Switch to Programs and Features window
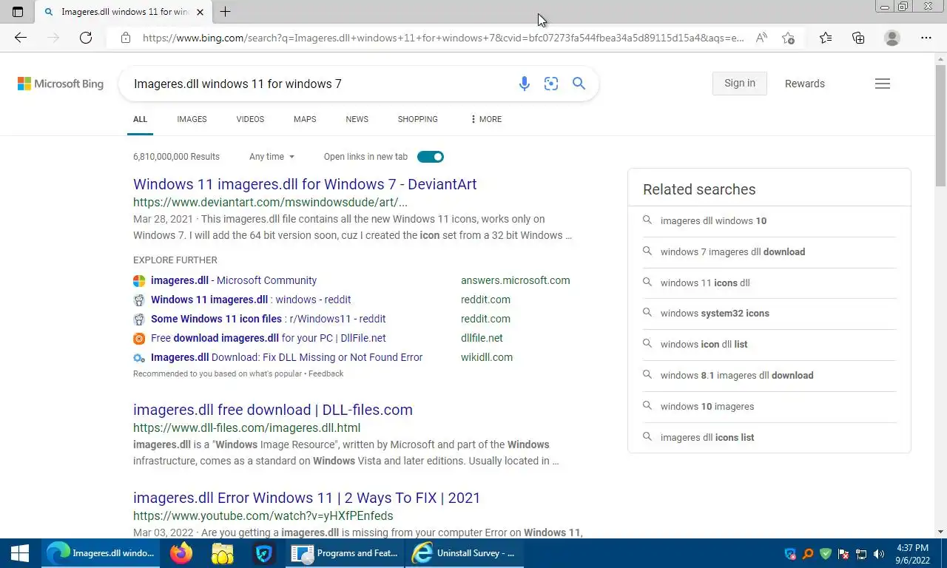 [x=346, y=553]
